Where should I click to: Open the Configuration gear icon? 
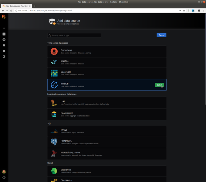(x=4, y=51)
